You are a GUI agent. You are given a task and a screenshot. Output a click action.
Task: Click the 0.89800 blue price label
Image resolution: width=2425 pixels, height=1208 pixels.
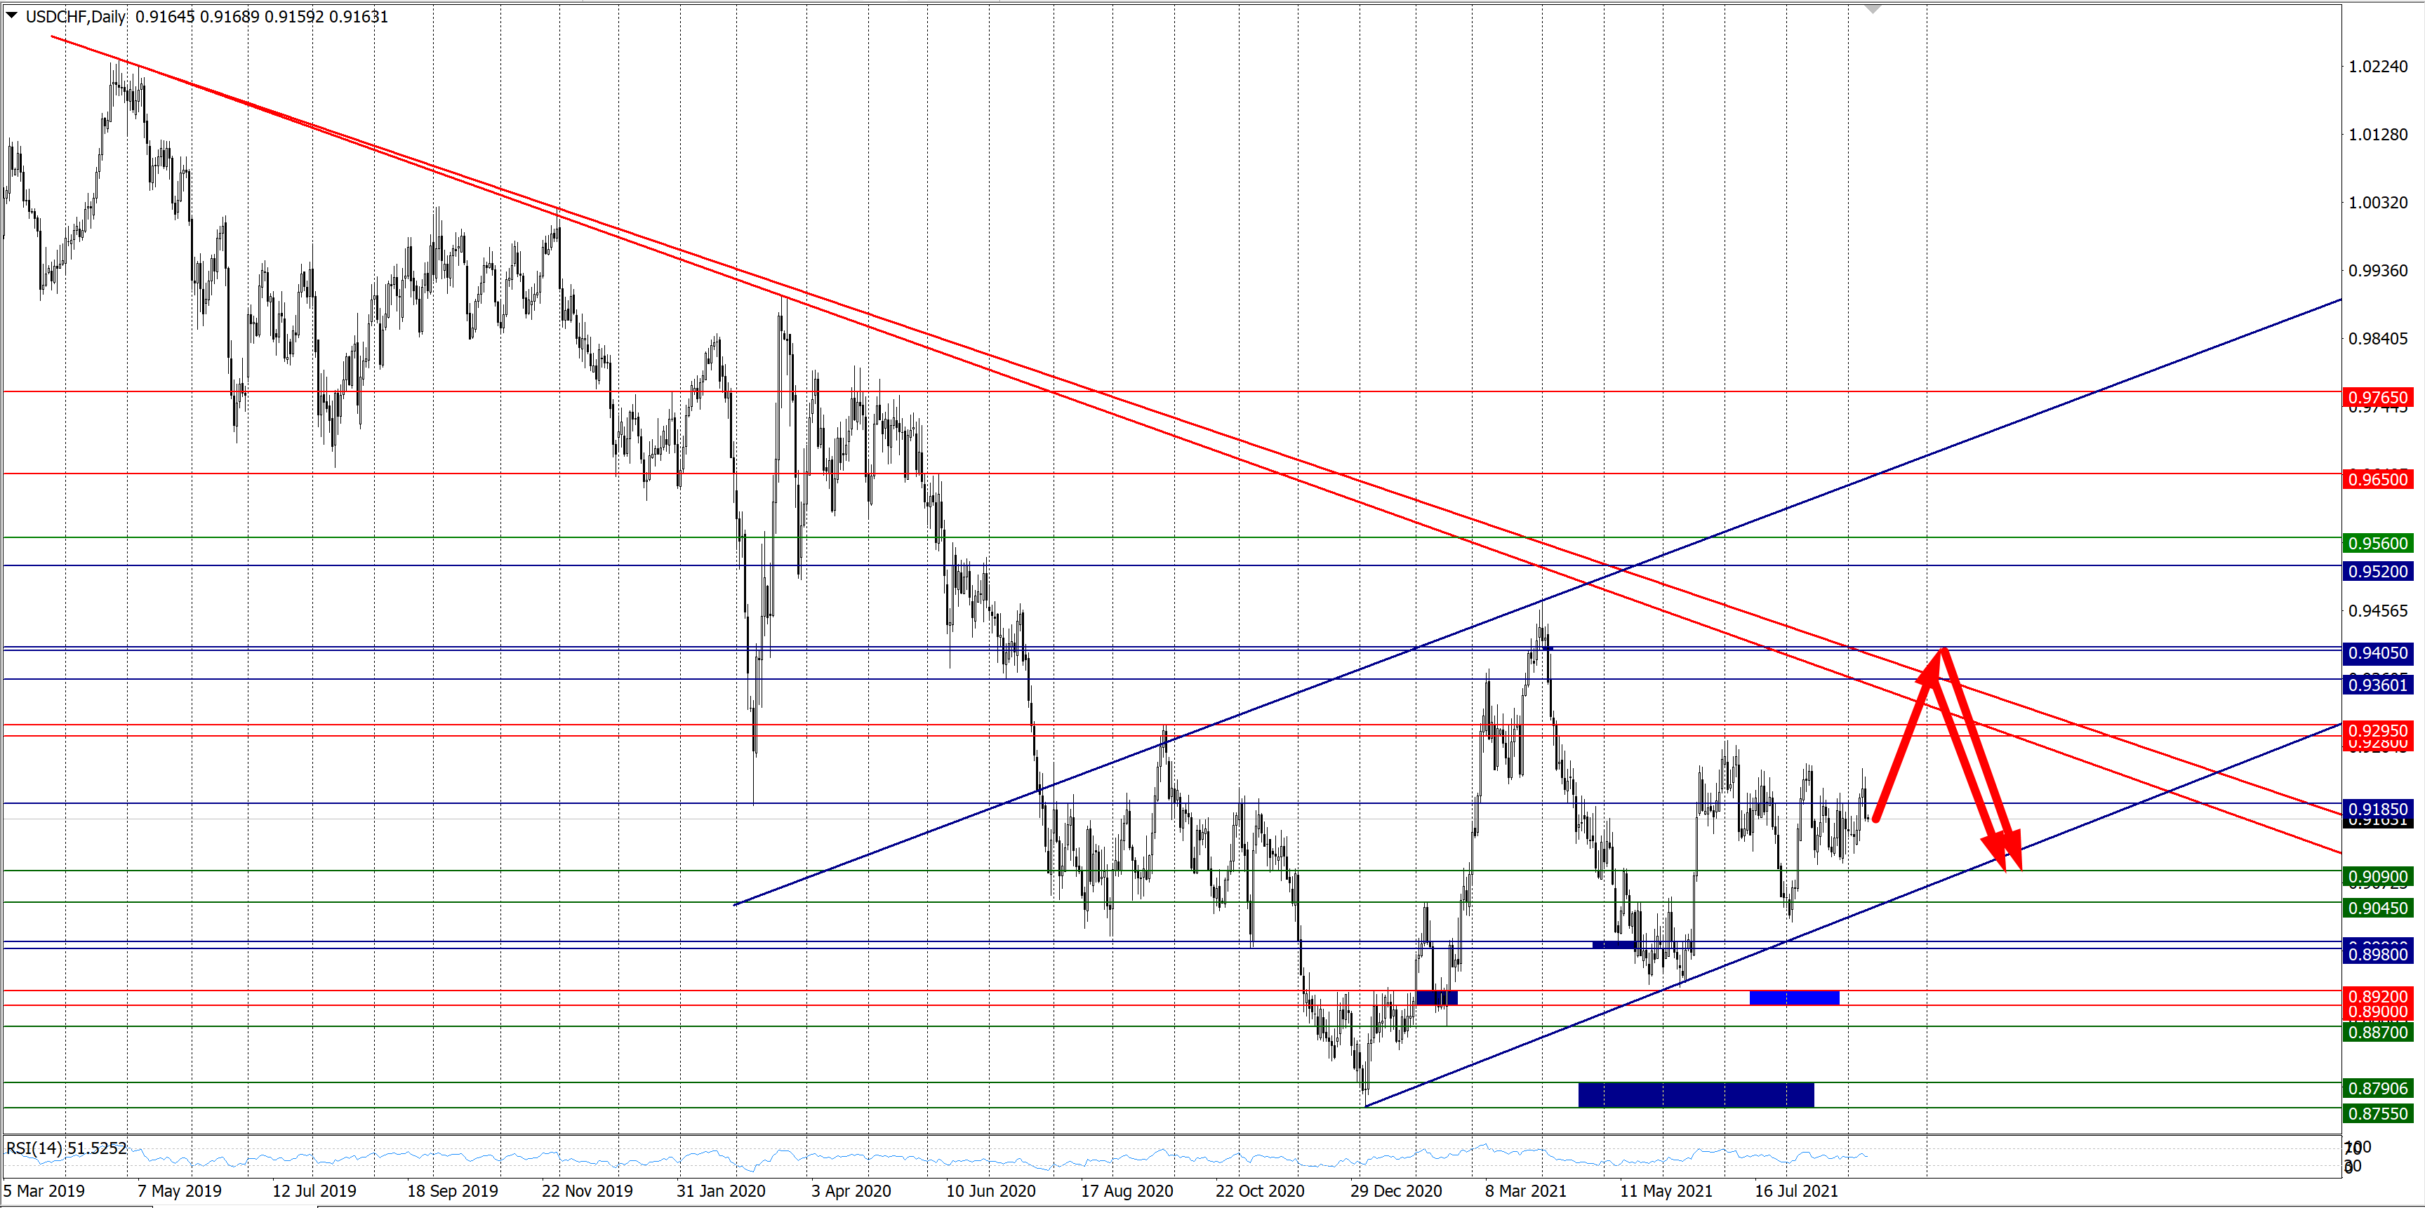click(x=2377, y=955)
